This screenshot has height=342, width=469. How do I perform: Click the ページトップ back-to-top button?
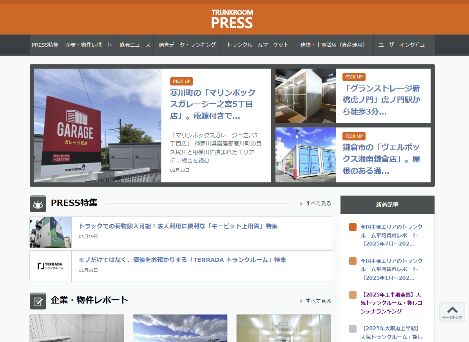(452, 312)
